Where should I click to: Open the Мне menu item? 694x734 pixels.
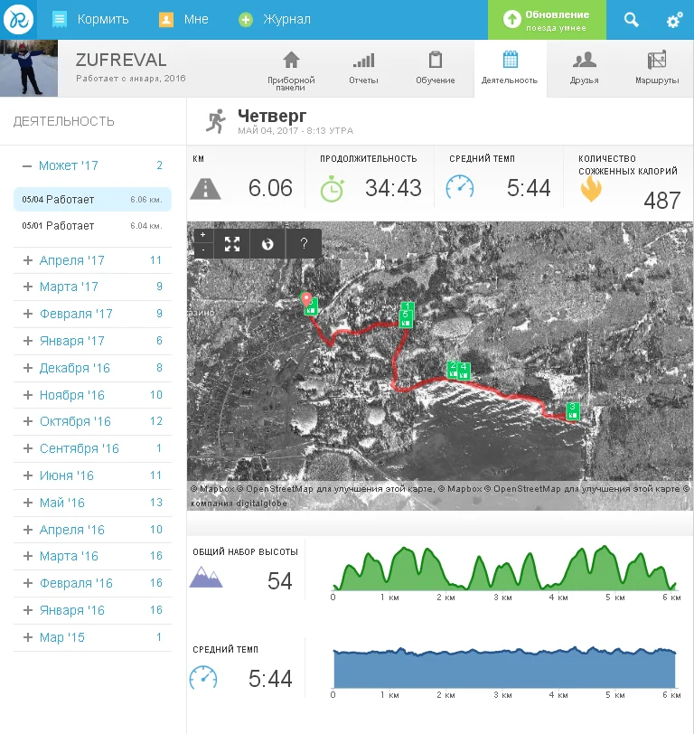[196, 20]
